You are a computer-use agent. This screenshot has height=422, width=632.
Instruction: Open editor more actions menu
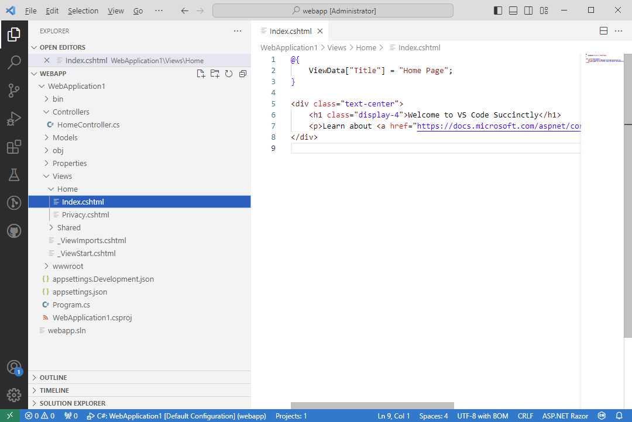[x=619, y=31]
